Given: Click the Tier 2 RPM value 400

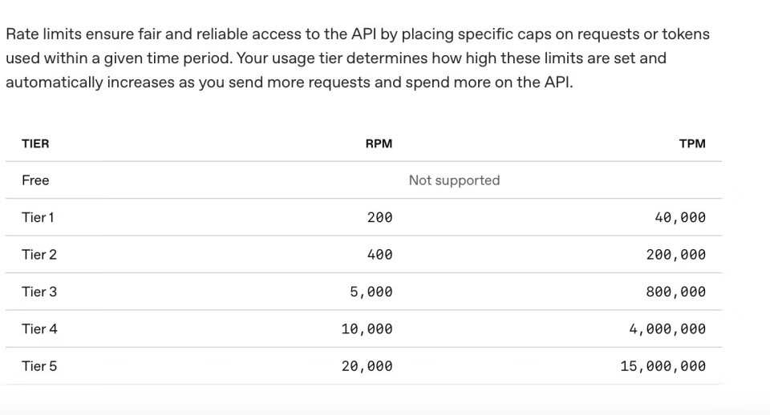Looking at the screenshot, I should click(379, 255).
